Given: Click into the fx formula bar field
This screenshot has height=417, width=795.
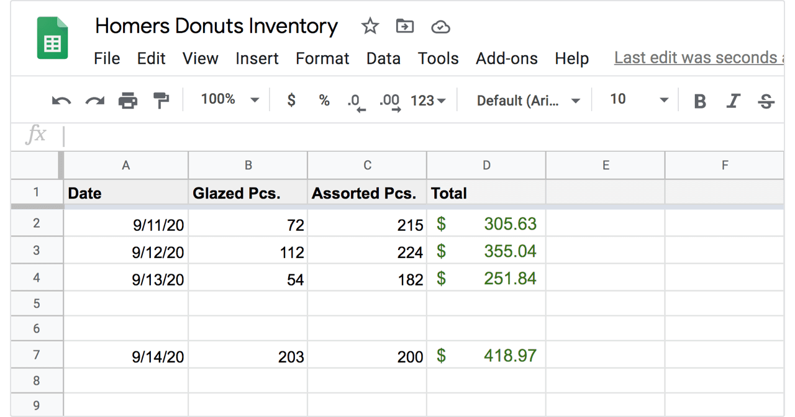Looking at the screenshot, I should (422, 136).
